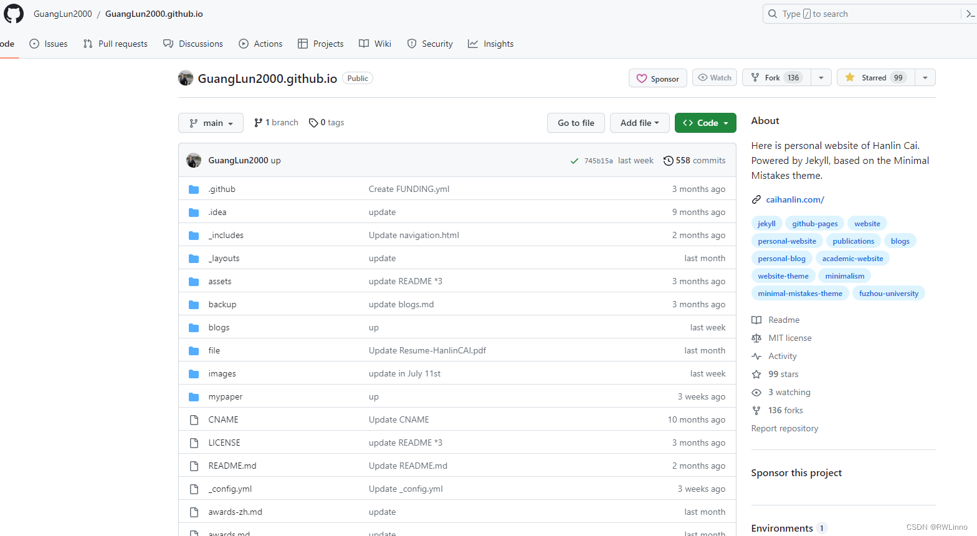This screenshot has width=977, height=536.
Task: Open the Update navigation.html commit message
Action: coord(414,235)
